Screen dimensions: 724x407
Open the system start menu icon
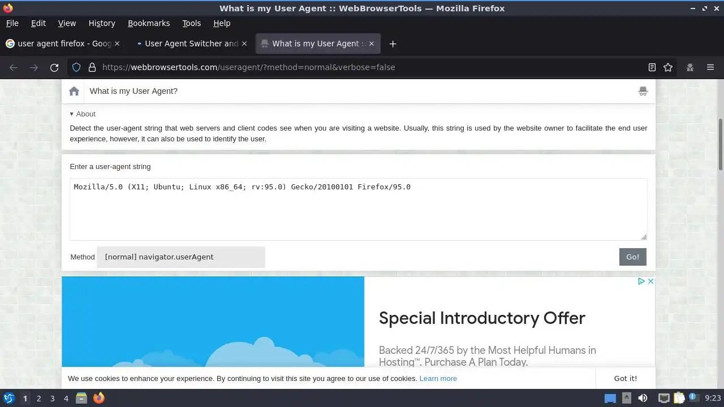click(8, 398)
